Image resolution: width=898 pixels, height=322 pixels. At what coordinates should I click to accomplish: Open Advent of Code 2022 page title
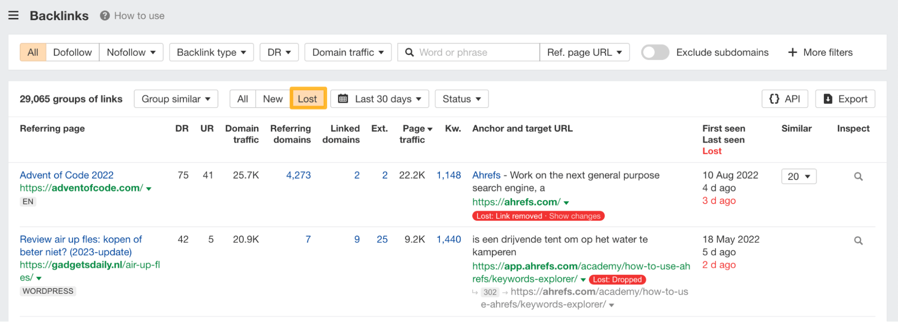pyautogui.click(x=66, y=175)
